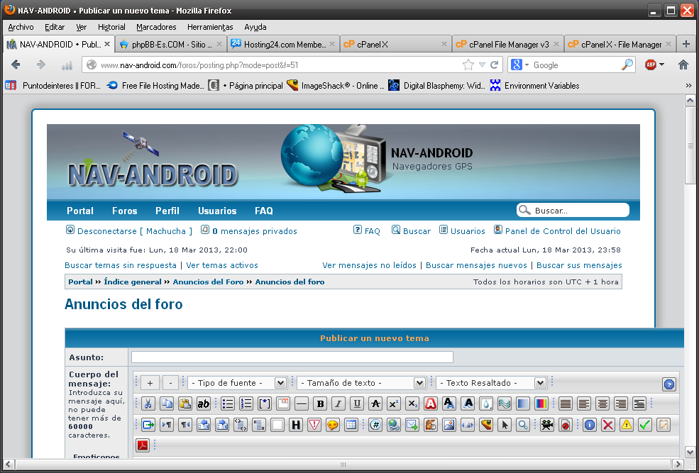Apply superscript formatting
Viewport: 699px width, 473px height.
coord(394,404)
